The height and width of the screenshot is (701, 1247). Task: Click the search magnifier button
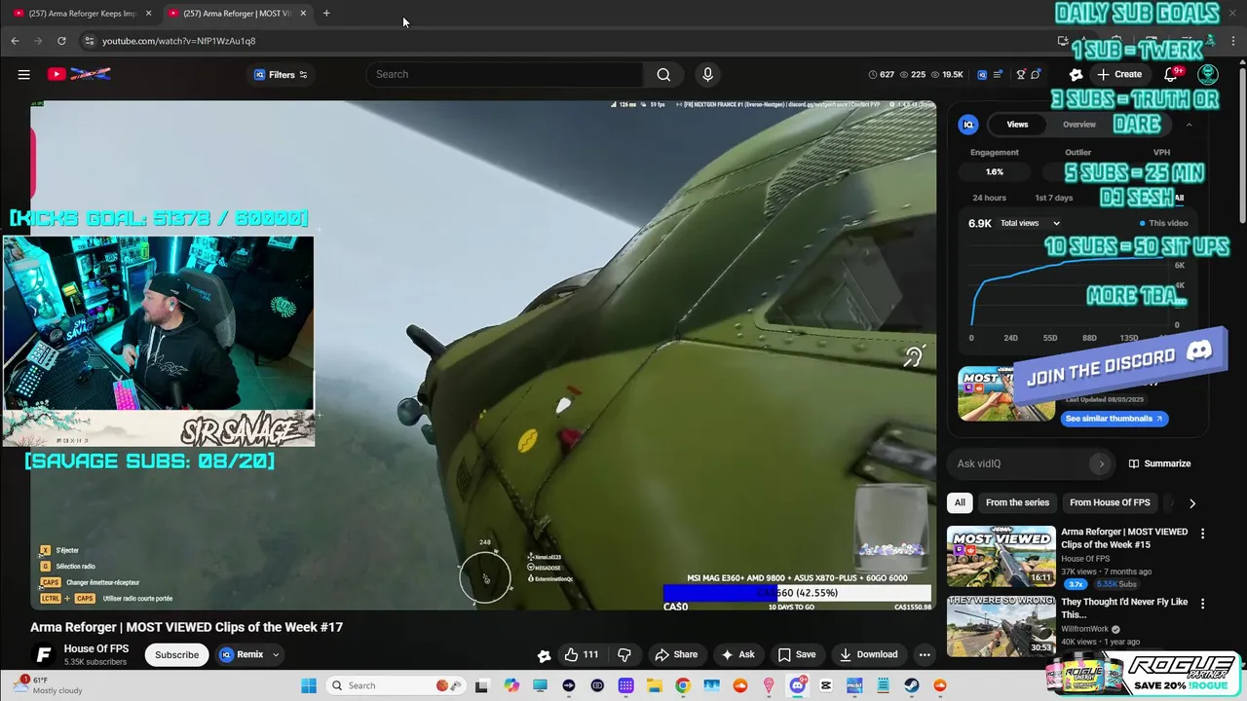(x=663, y=74)
